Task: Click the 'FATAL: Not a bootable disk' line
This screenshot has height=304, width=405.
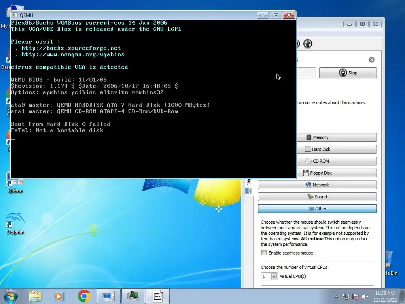Action: [57, 130]
